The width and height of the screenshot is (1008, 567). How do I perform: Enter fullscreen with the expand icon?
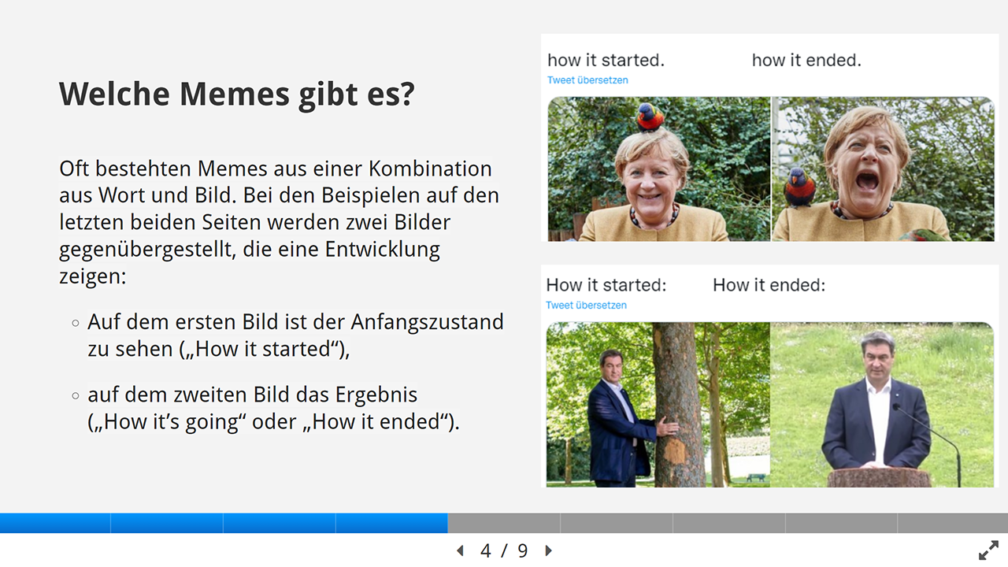click(988, 550)
